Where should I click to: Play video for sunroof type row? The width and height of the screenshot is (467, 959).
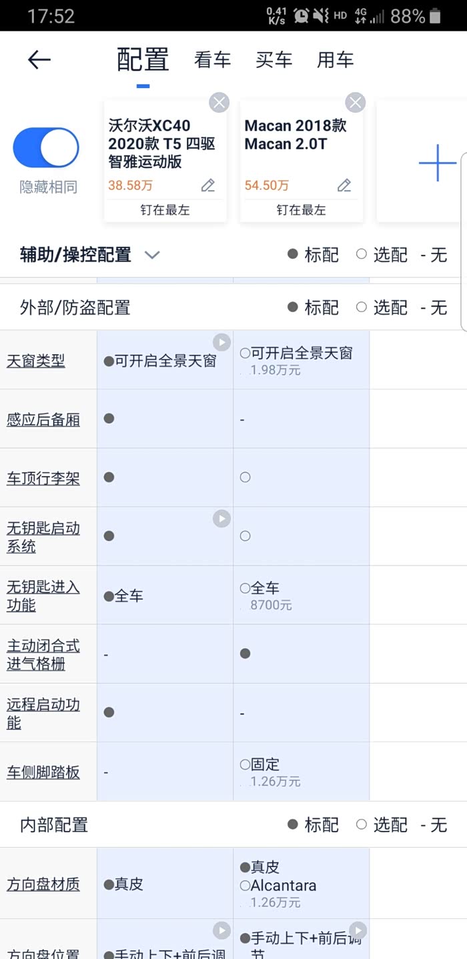(x=221, y=342)
